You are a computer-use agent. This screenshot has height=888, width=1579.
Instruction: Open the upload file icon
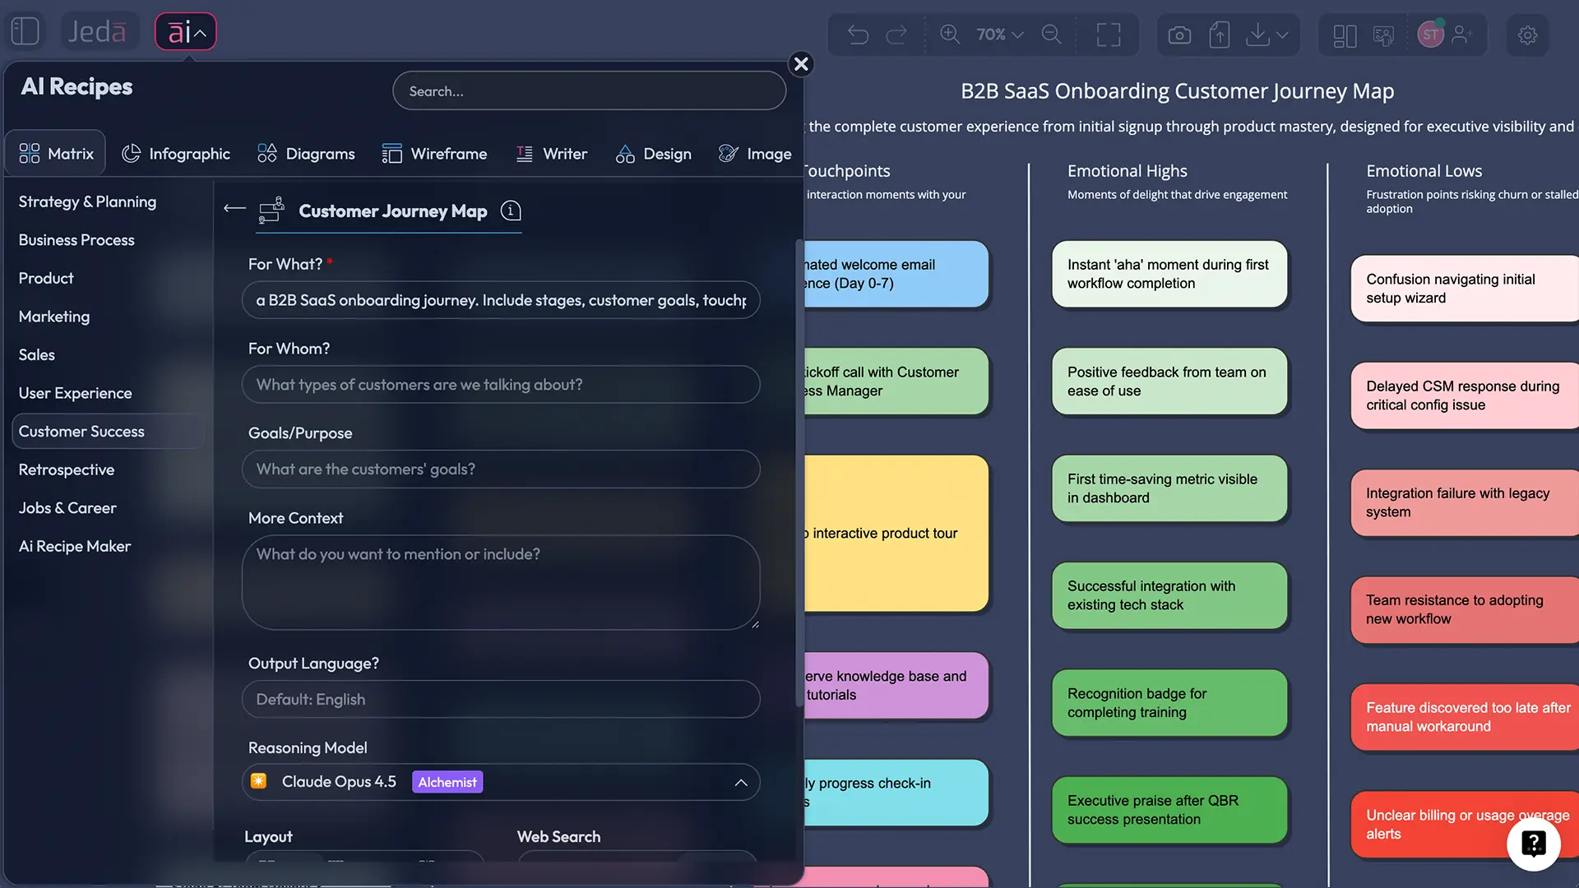pyautogui.click(x=1220, y=35)
